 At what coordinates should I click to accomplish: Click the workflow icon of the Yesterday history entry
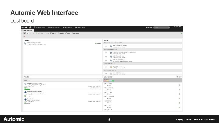(111, 46)
